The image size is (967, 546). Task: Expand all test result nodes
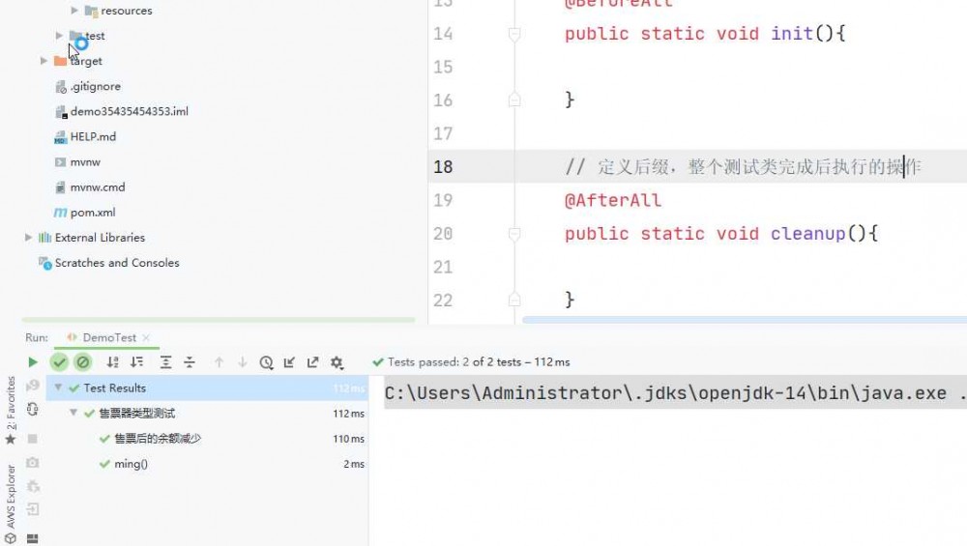click(x=165, y=362)
